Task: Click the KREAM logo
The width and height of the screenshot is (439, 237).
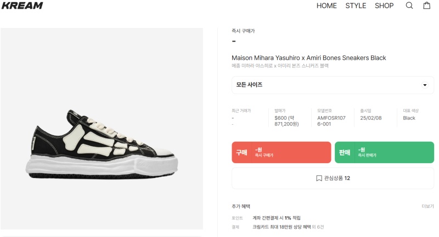Action: click(21, 5)
